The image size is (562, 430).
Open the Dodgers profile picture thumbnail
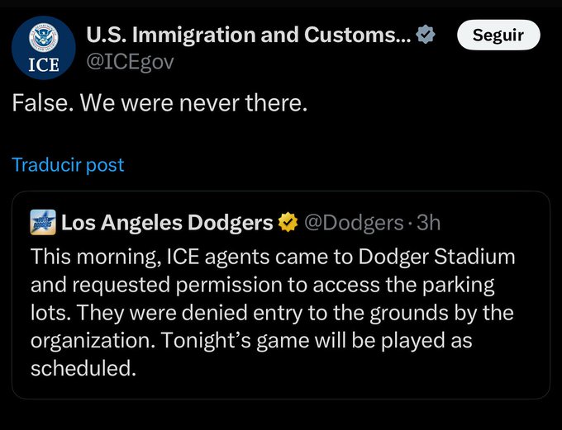[43, 222]
